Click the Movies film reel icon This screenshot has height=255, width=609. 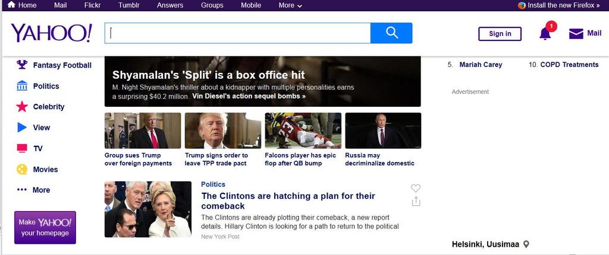(x=22, y=170)
